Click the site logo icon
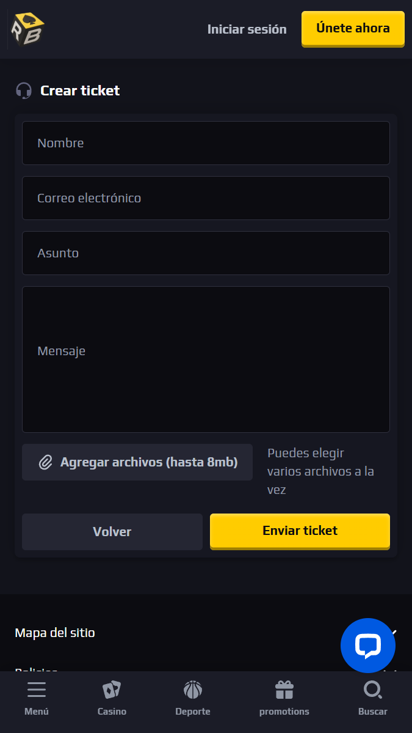This screenshot has height=733, width=412. [27, 29]
